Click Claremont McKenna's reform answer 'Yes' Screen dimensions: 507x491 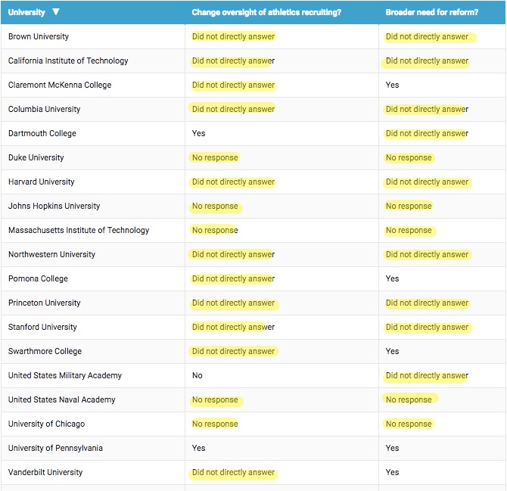pos(392,85)
